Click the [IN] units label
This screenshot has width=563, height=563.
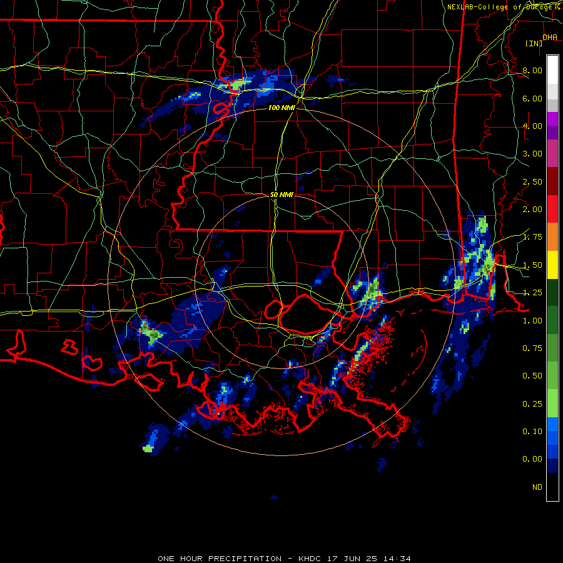[534, 43]
